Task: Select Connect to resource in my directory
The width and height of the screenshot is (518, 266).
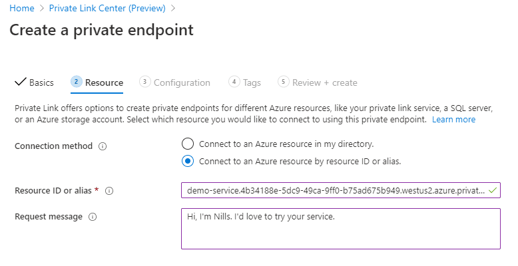Action: (x=188, y=144)
